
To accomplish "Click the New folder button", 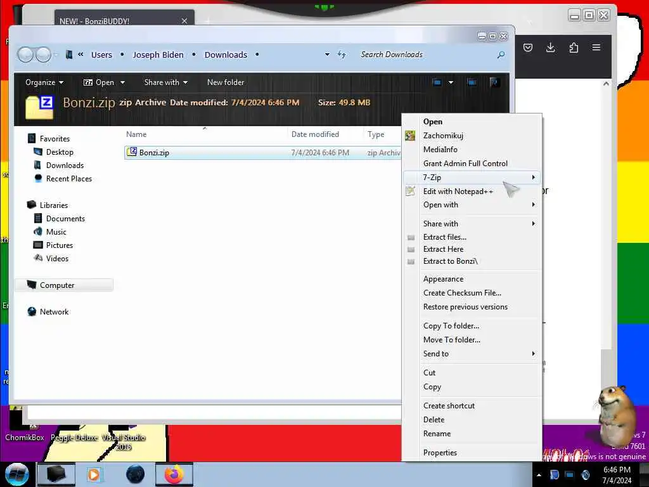I will [x=226, y=82].
